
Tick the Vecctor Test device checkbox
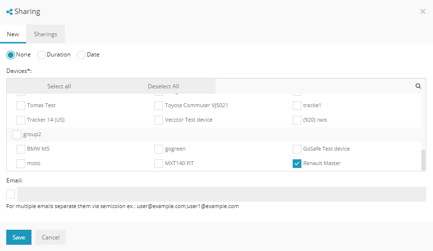coord(159,120)
